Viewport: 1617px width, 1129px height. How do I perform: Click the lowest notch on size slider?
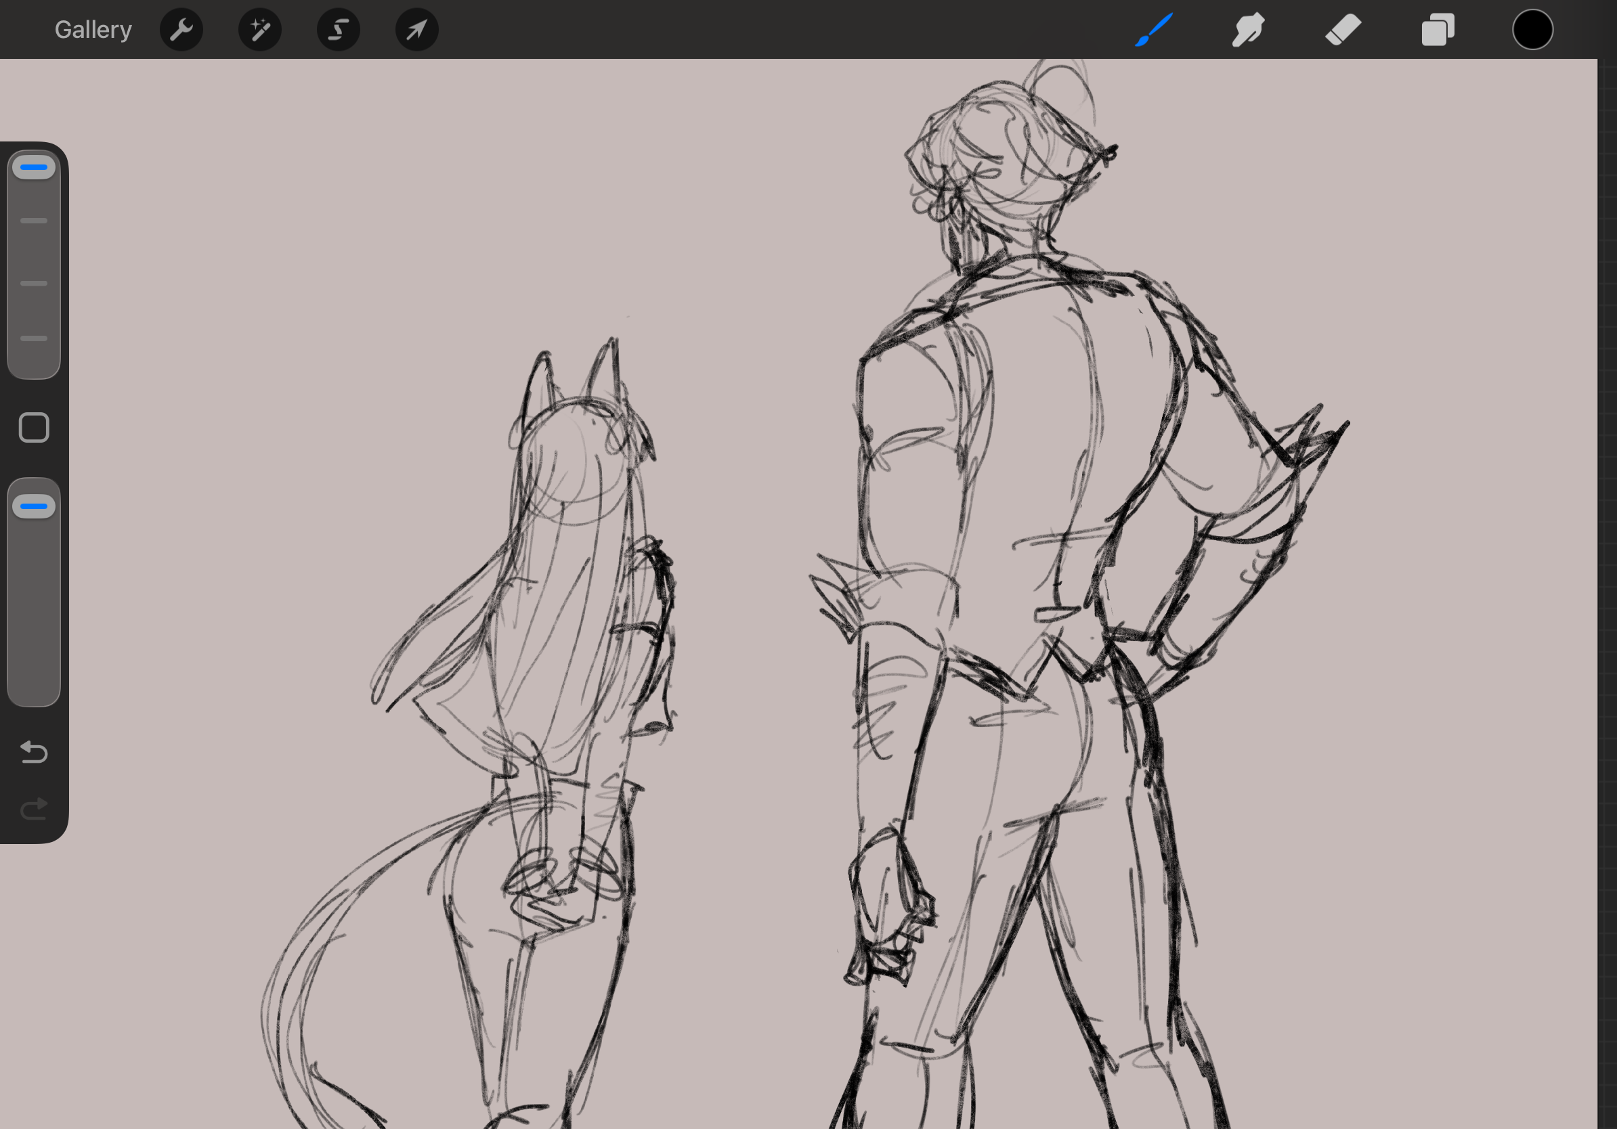pyautogui.click(x=34, y=338)
